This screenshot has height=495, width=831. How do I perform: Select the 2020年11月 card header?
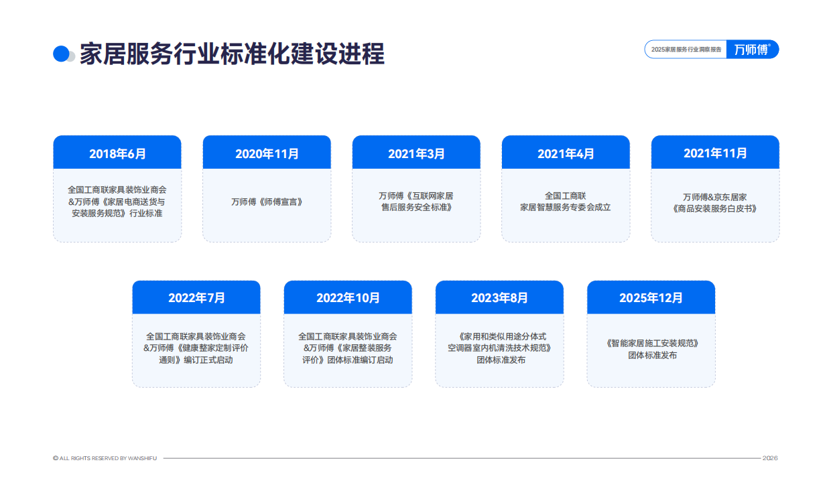click(266, 152)
